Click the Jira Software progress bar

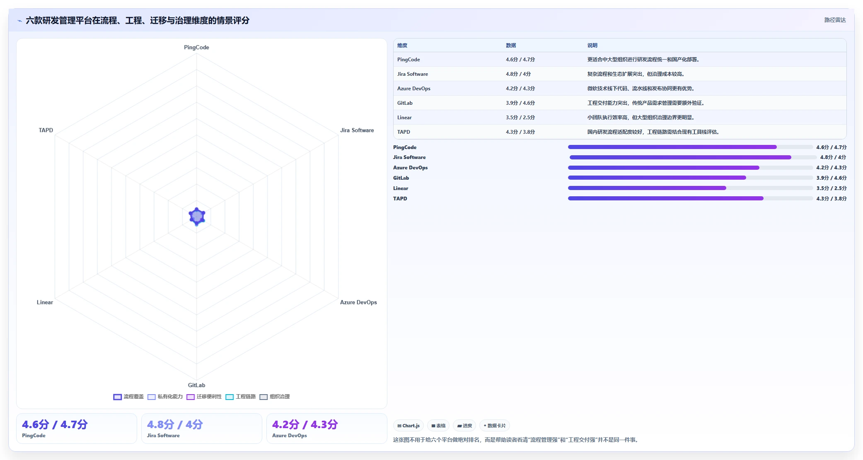pos(693,157)
